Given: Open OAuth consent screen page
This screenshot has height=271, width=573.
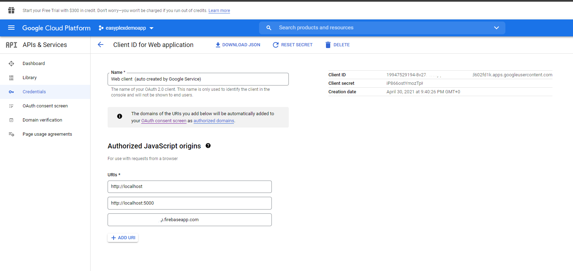Looking at the screenshot, I should [45, 106].
